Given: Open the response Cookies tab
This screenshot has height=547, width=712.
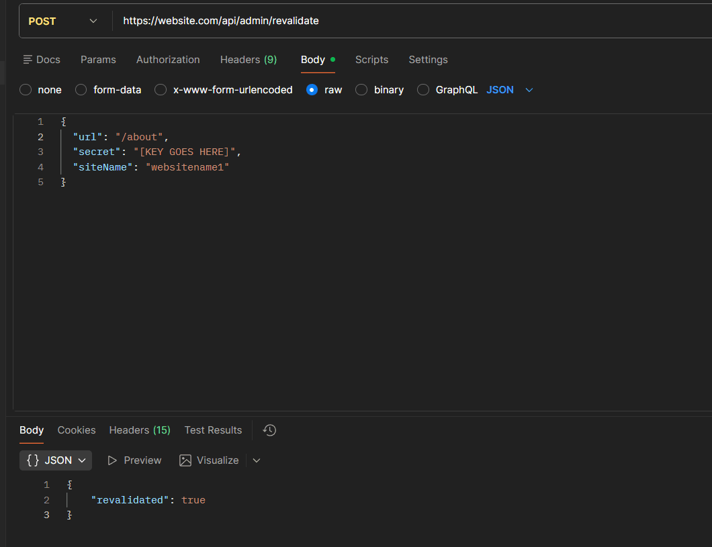Looking at the screenshot, I should click(77, 430).
